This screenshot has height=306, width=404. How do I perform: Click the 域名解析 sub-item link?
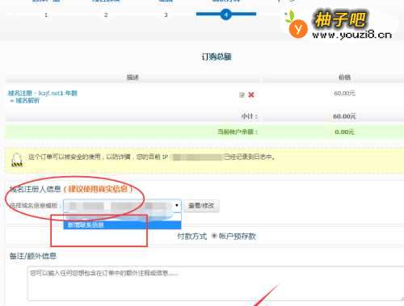click(x=27, y=101)
